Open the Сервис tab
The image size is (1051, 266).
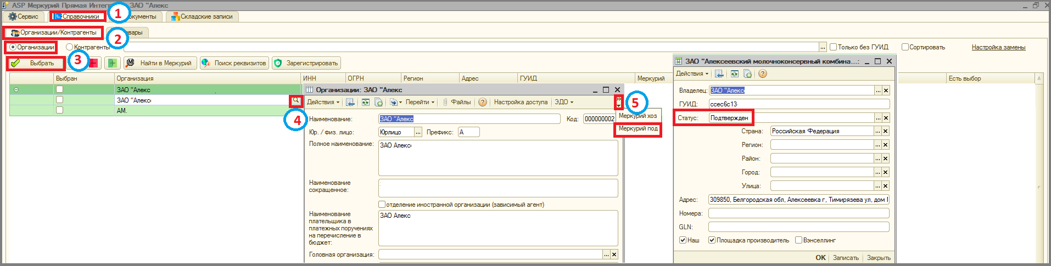click(x=23, y=16)
